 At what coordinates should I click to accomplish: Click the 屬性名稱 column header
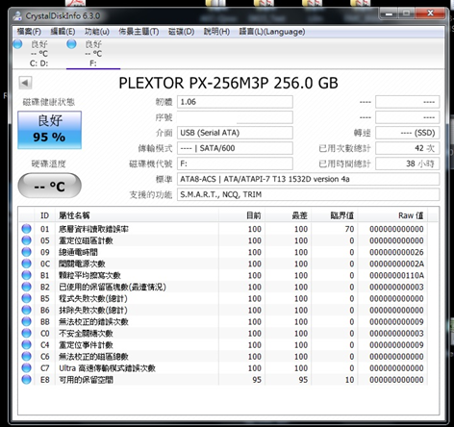click(137, 215)
